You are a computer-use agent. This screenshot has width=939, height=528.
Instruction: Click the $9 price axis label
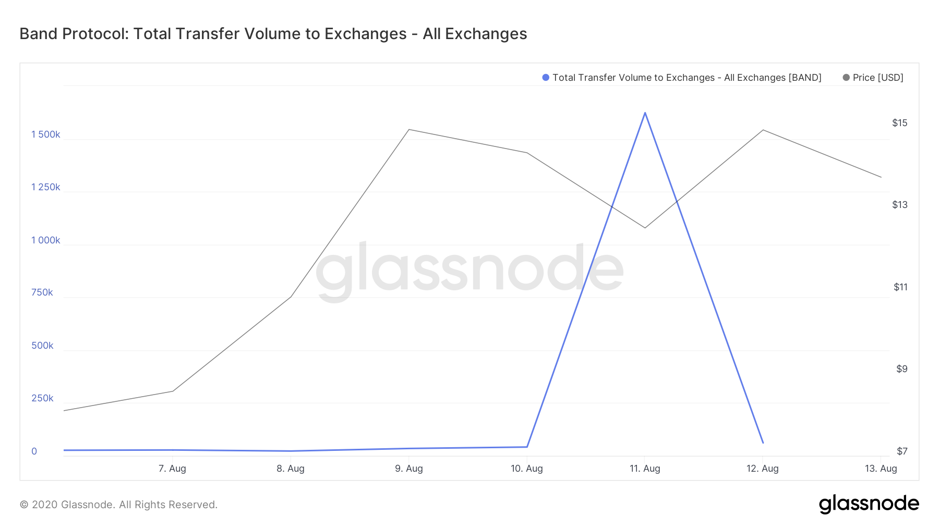(x=901, y=369)
